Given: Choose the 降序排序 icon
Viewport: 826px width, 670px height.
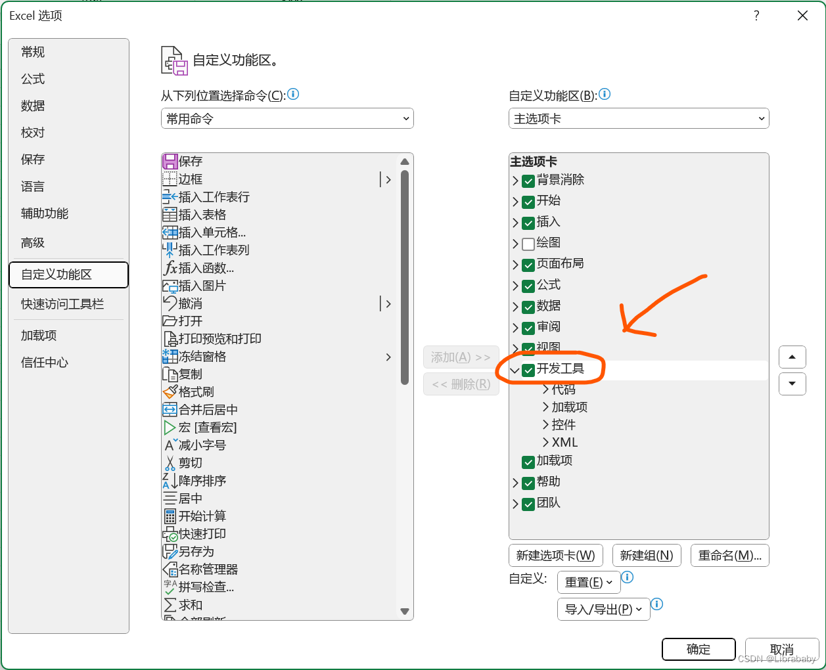Looking at the screenshot, I should point(170,480).
